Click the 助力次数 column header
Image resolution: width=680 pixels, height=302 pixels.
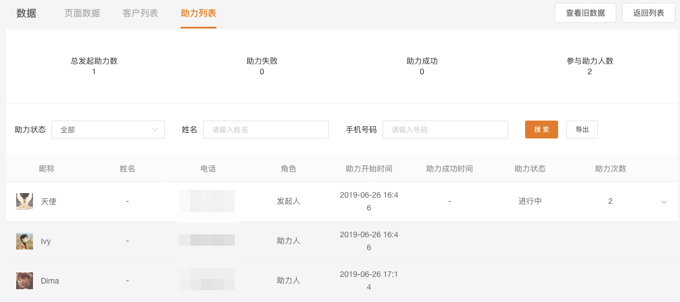coord(611,169)
